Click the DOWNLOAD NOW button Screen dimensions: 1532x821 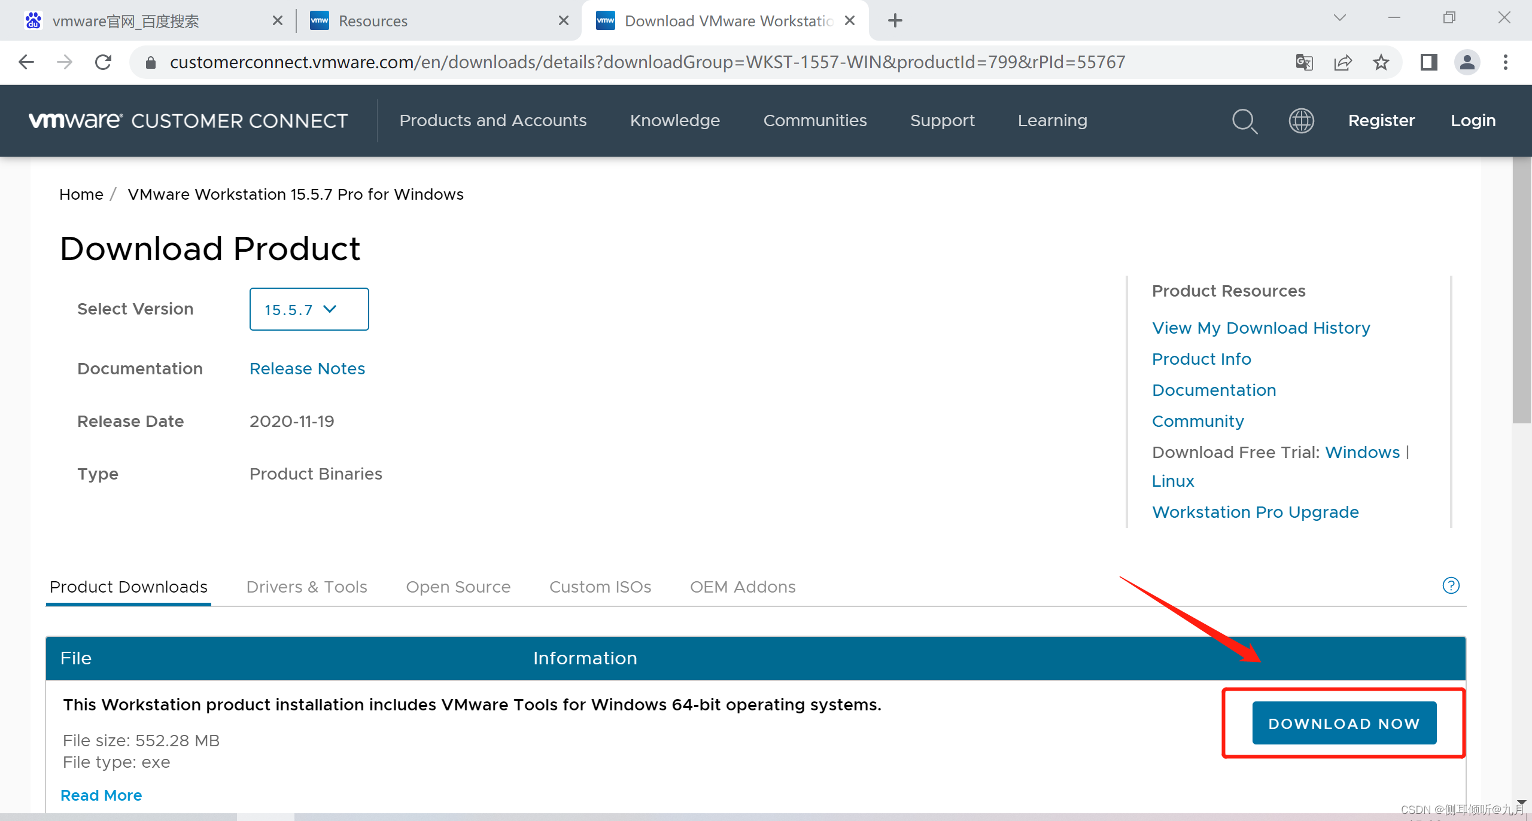point(1343,723)
